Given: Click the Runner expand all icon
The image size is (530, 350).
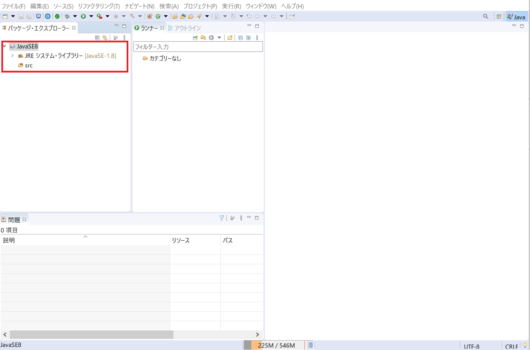Looking at the screenshot, I should tap(248, 38).
